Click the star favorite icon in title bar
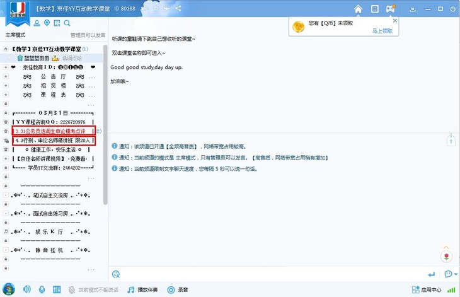 coord(156,8)
